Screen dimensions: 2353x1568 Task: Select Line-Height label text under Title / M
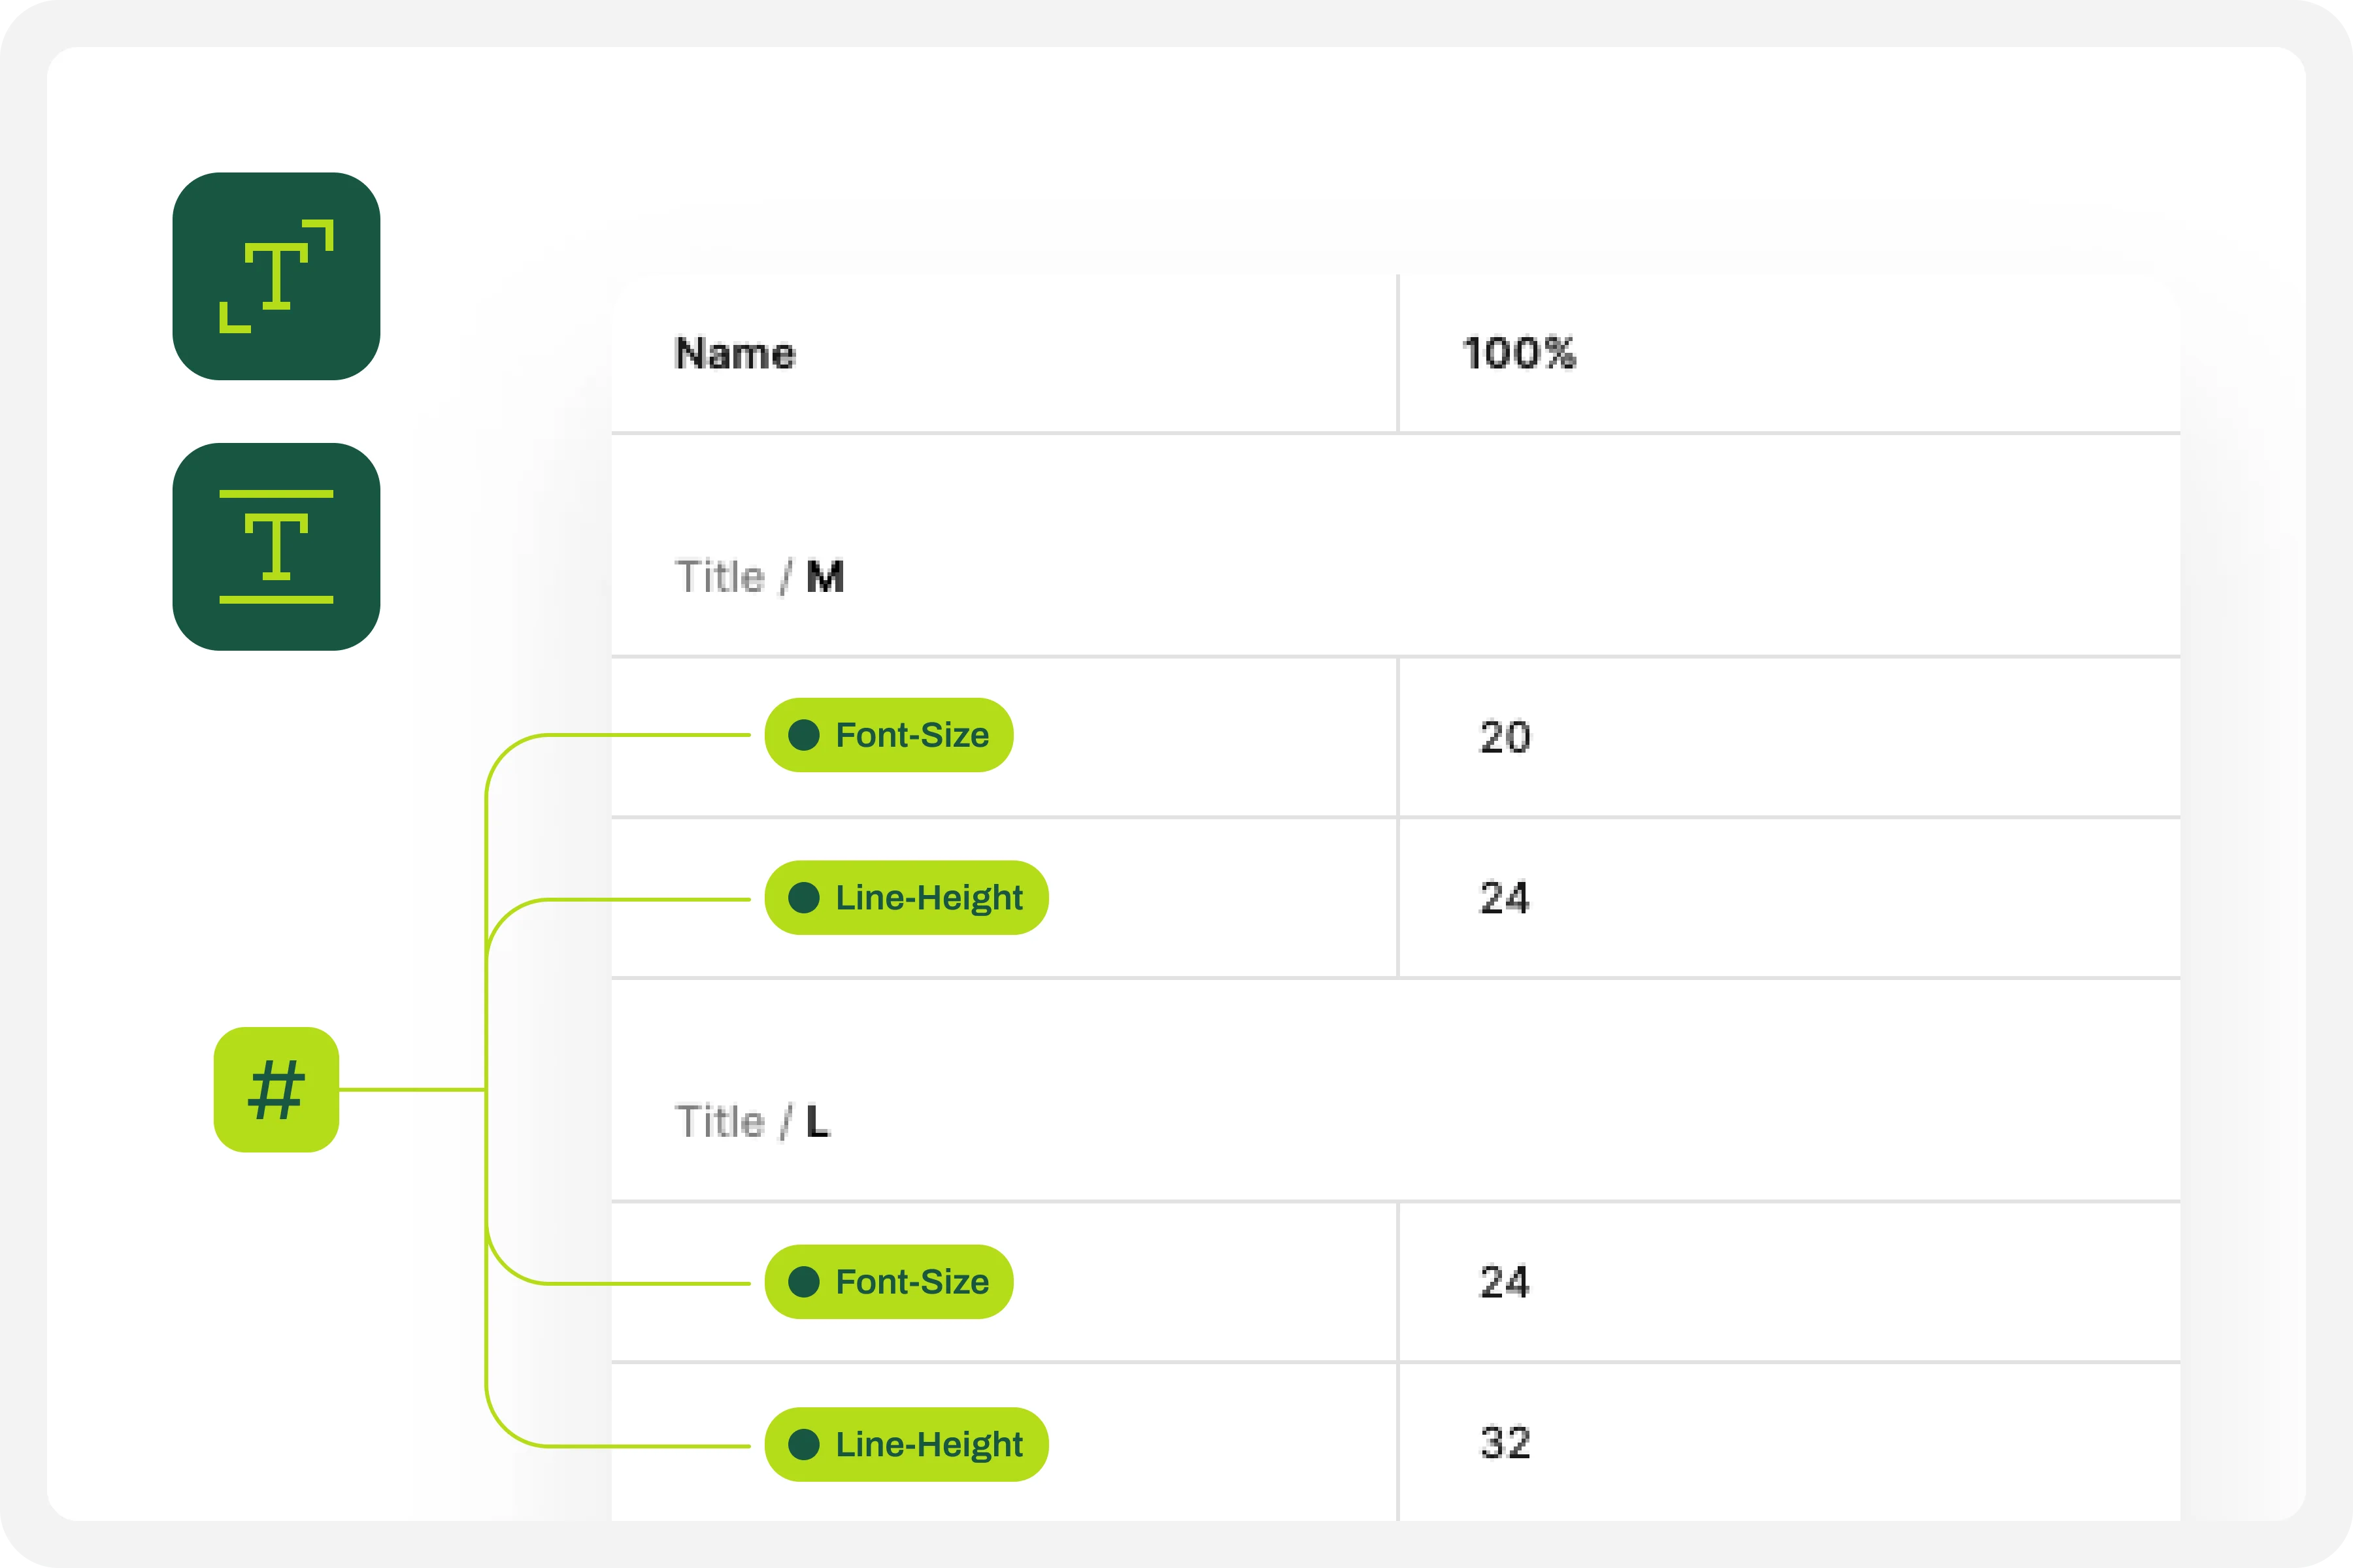click(x=928, y=898)
